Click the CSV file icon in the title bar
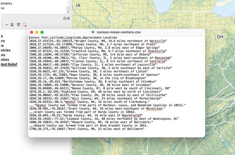The width and height of the screenshot is (235, 155). (93, 32)
